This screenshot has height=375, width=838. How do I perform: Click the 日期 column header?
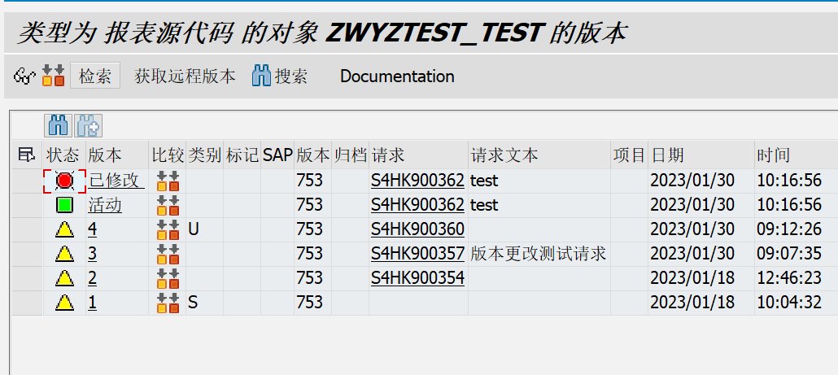coord(701,155)
